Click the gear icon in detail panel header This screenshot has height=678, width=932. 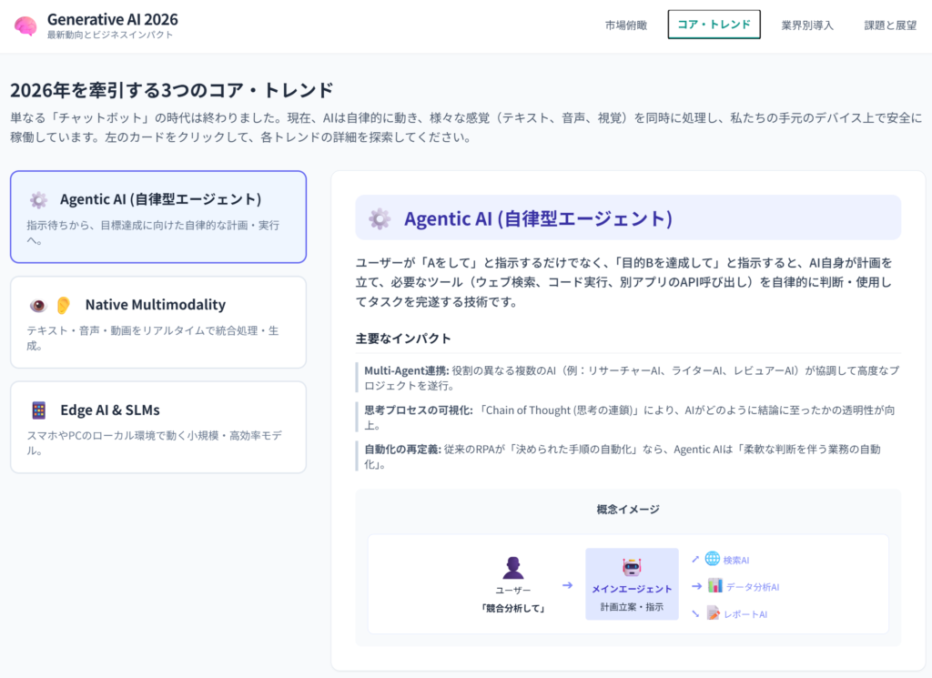pyautogui.click(x=380, y=218)
